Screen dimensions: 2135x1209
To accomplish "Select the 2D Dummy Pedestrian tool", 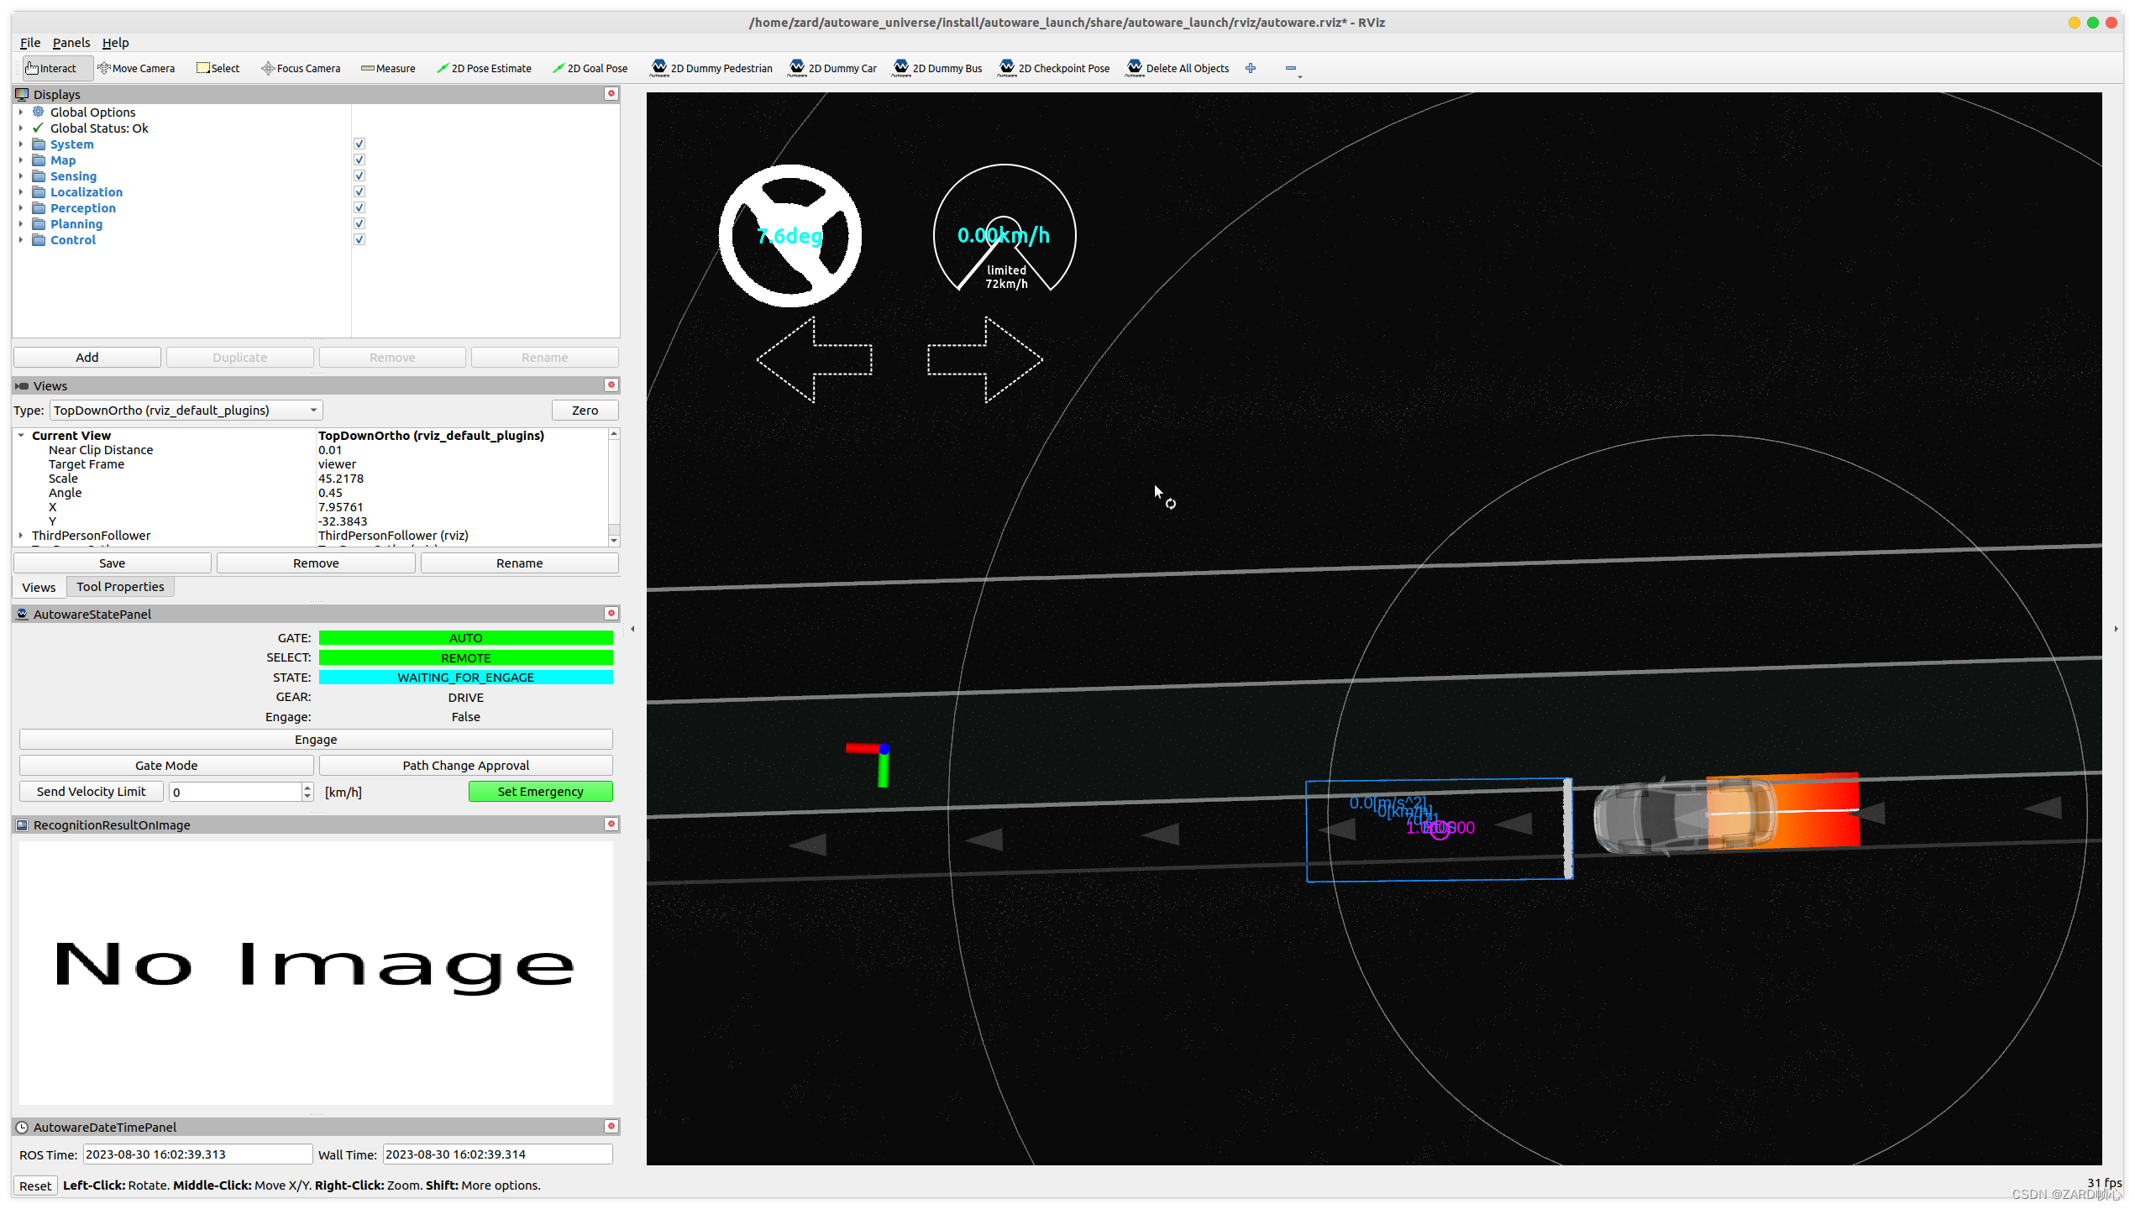I will pyautogui.click(x=711, y=68).
